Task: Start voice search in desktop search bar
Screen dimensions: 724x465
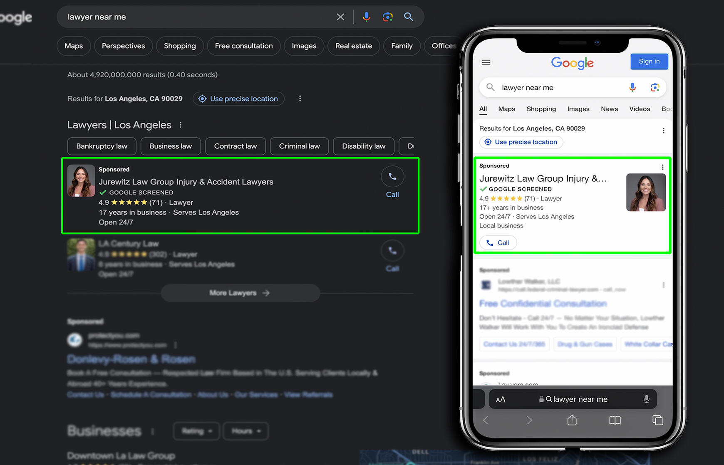Action: (x=366, y=17)
